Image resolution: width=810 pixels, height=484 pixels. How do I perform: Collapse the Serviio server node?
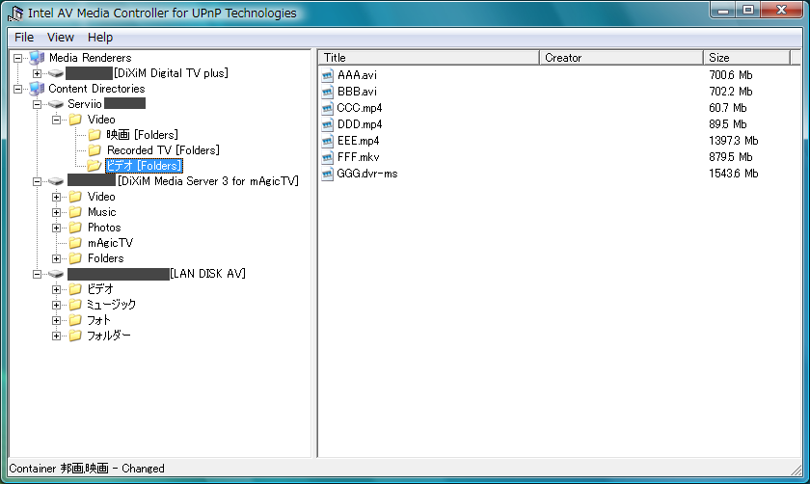pos(37,104)
